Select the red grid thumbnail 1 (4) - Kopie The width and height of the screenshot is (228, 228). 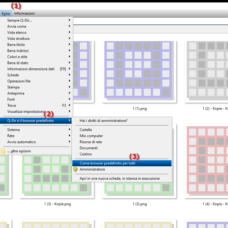(x=206, y=161)
